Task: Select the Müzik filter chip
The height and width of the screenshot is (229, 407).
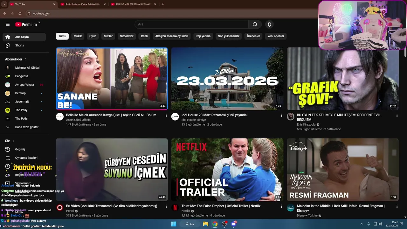Action: pyautogui.click(x=78, y=36)
